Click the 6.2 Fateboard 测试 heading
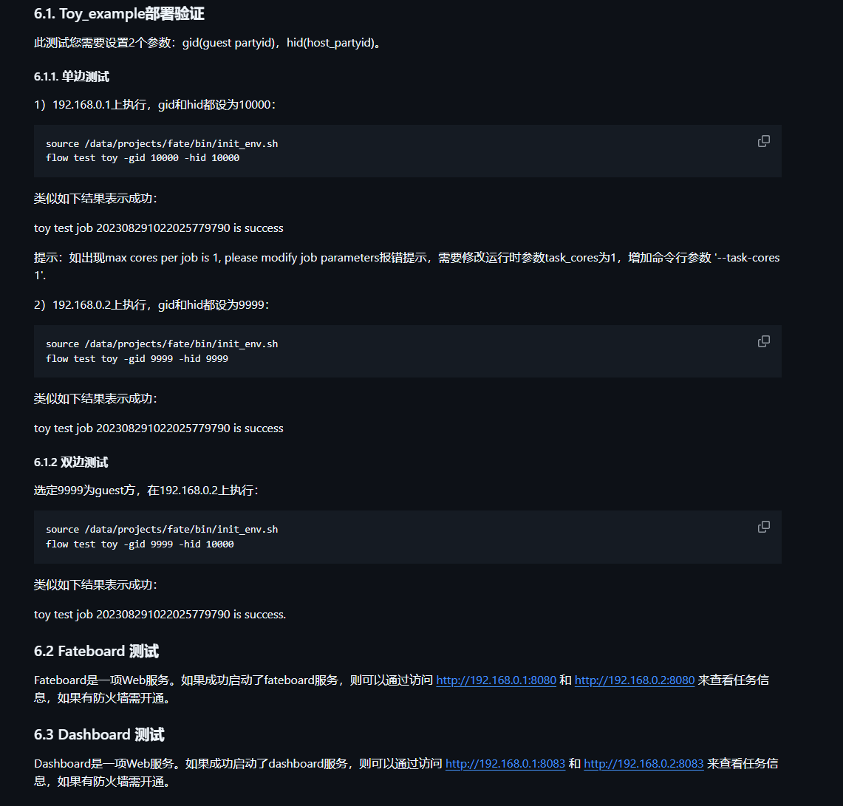 pos(96,651)
